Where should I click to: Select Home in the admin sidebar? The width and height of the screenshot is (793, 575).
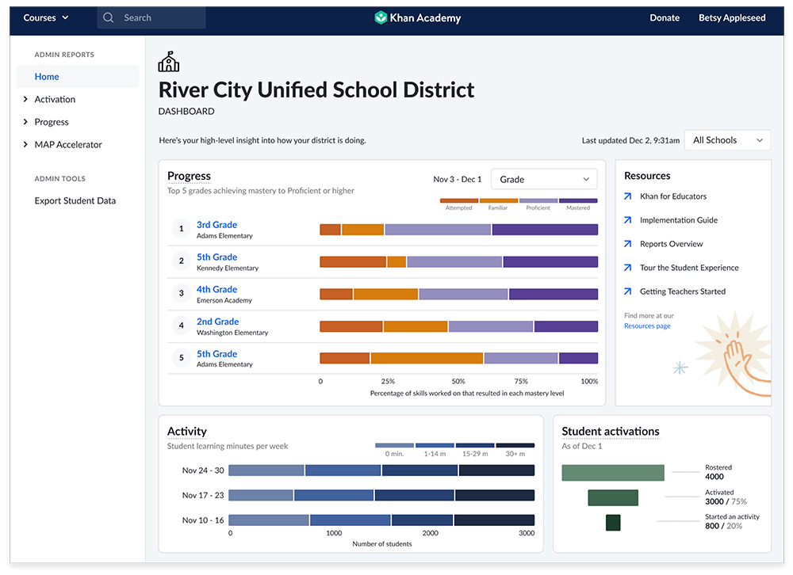(47, 77)
